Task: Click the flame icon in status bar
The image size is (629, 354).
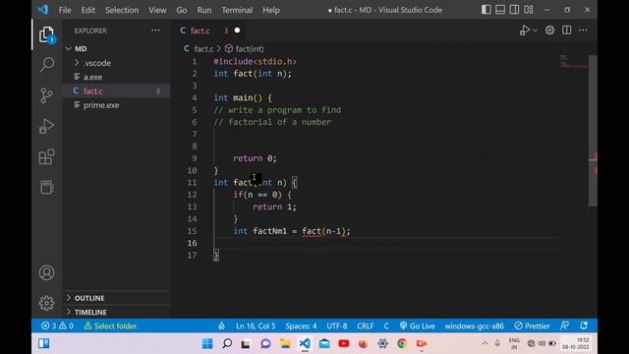Action: pos(221,325)
